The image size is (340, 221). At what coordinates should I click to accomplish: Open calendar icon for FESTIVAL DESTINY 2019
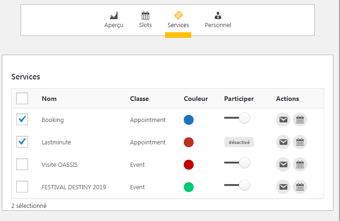(x=300, y=187)
